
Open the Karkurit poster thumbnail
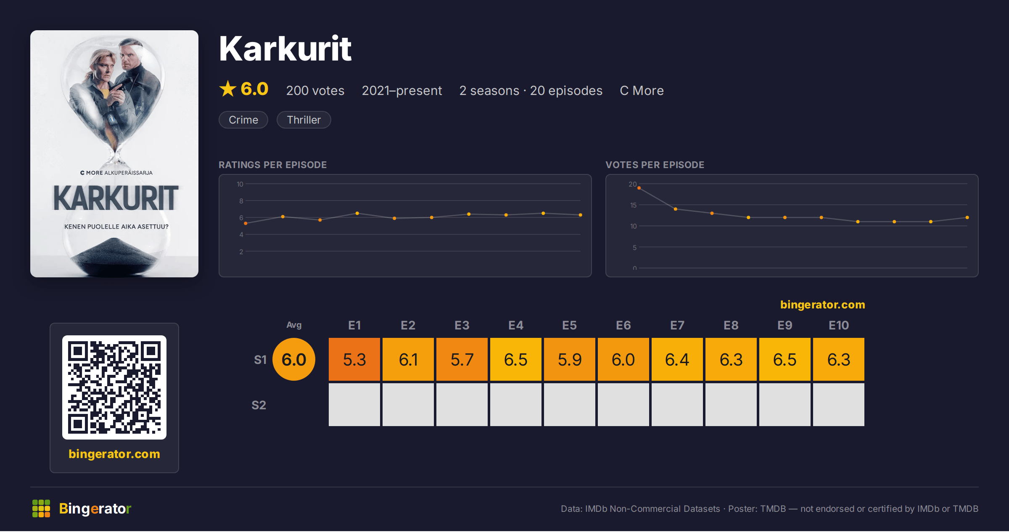(x=114, y=154)
